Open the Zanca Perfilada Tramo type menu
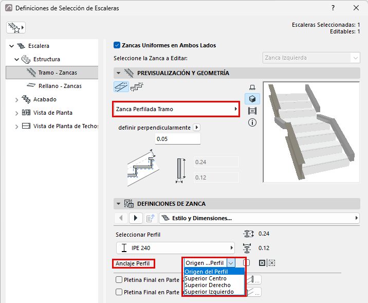368x303 pixels. pyautogui.click(x=176, y=109)
